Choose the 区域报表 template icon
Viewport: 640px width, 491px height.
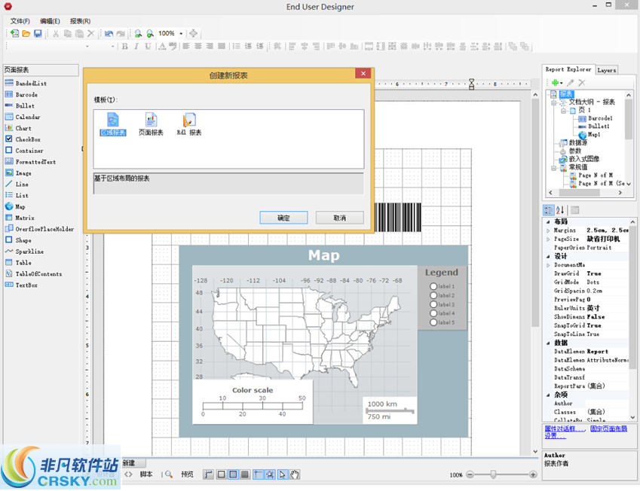tap(112, 125)
